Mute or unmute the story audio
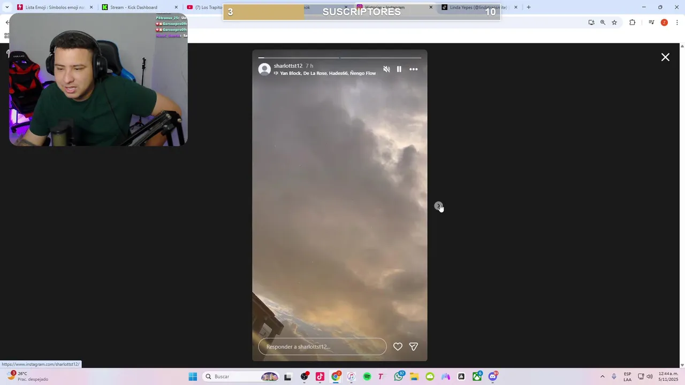 tap(386, 69)
